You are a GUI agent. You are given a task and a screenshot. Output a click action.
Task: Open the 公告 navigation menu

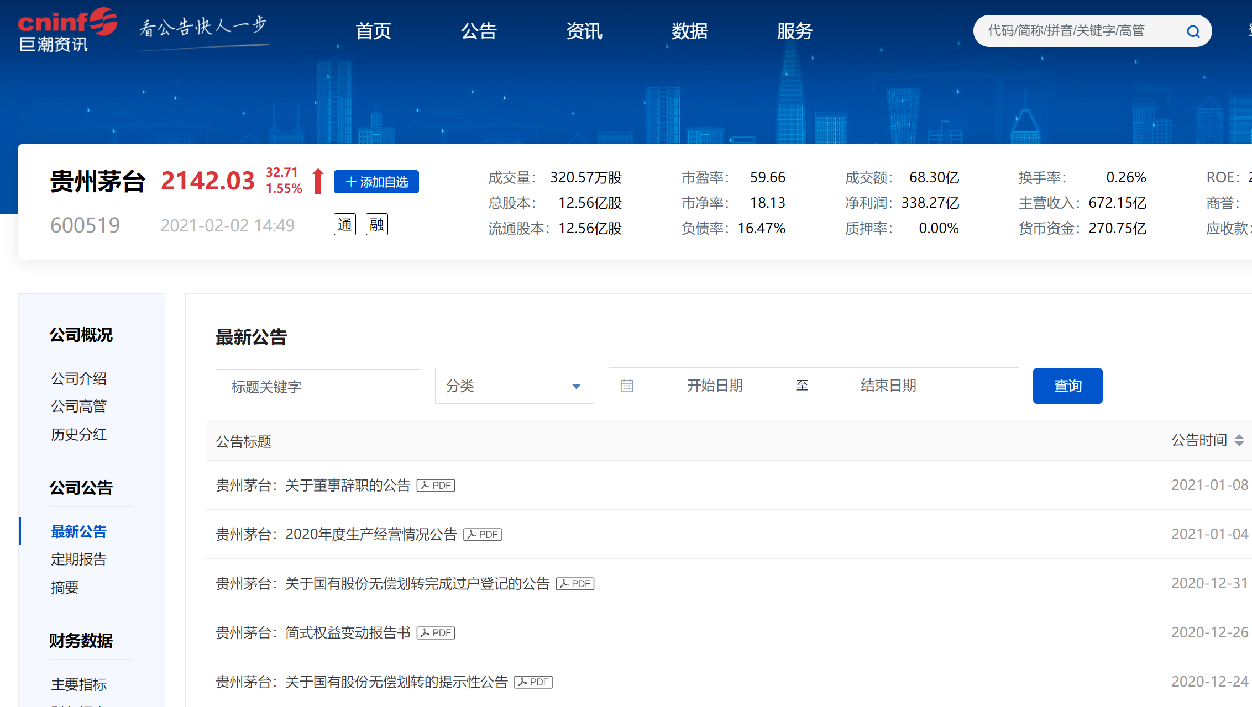point(479,31)
